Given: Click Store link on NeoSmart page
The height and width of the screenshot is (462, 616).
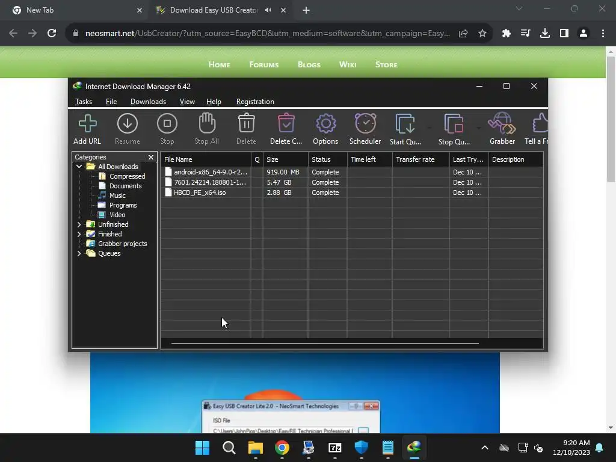Looking at the screenshot, I should (x=386, y=64).
